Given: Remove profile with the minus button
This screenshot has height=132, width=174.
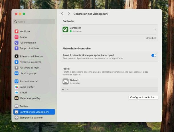Looking at the screenshot, I should pos(68,89).
